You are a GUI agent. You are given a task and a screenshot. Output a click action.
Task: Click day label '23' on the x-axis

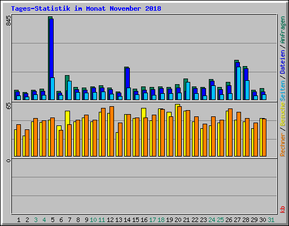pyautogui.click(x=203, y=220)
